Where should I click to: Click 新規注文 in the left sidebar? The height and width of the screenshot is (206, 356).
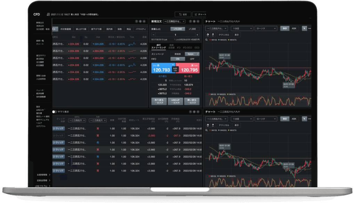coord(40,22)
